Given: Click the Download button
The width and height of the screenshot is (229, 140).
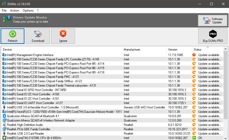Looking at the screenshot, I should tap(38, 36).
